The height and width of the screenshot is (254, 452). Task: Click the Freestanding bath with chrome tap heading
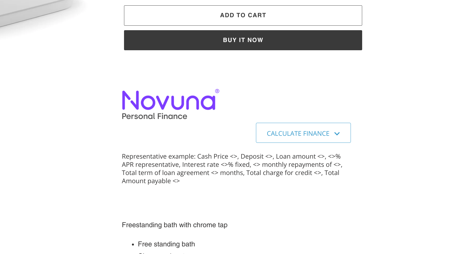[175, 225]
